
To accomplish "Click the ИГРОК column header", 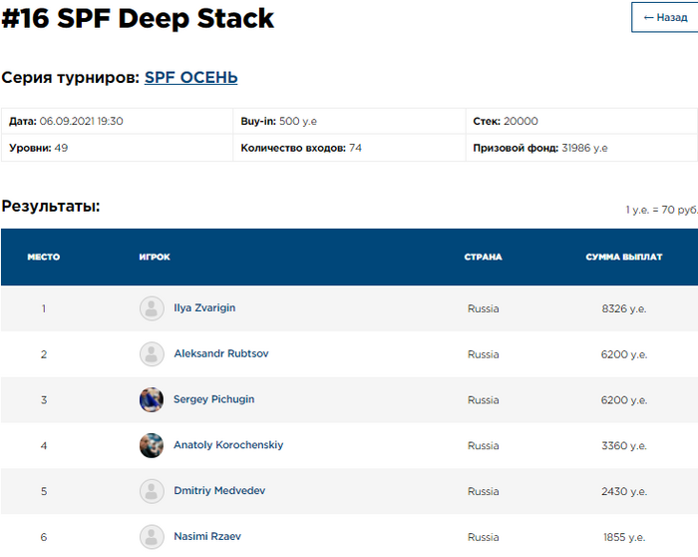I will point(155,257).
